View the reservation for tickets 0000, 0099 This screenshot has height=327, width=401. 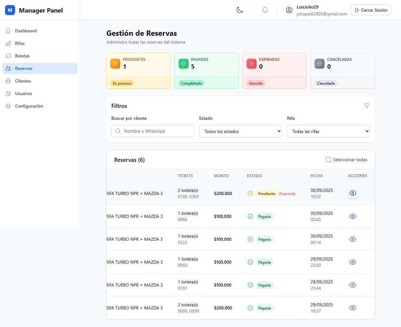tap(353, 308)
